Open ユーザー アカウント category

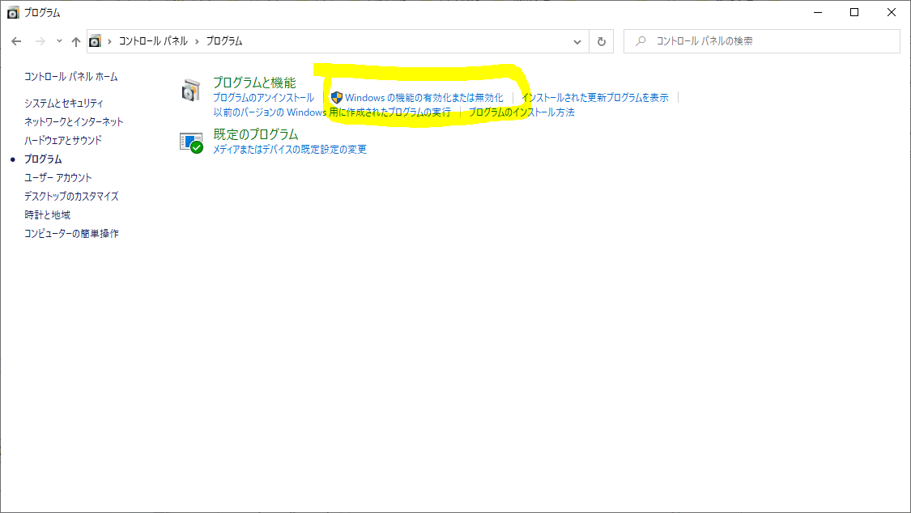coord(58,177)
